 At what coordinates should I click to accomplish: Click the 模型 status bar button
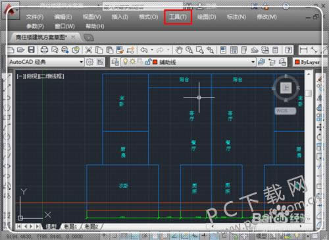[261, 236]
